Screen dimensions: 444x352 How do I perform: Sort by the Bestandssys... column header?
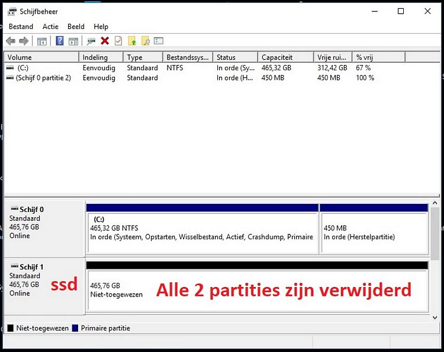pos(188,57)
